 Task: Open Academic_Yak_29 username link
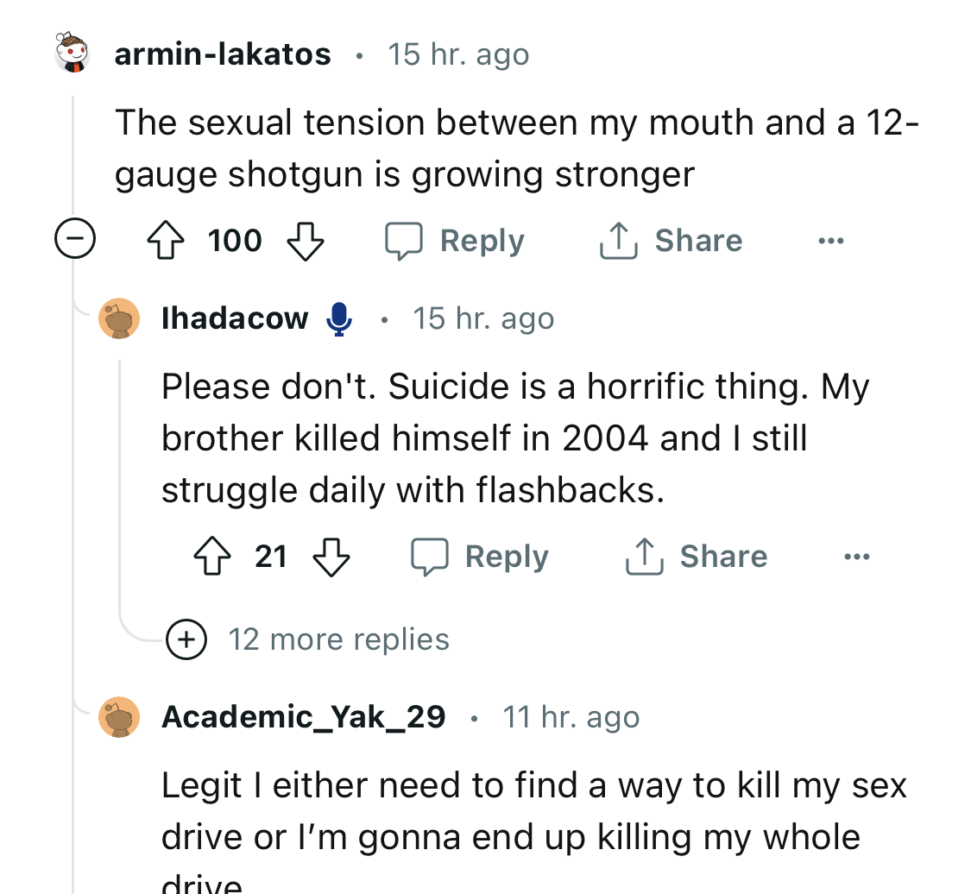click(304, 717)
